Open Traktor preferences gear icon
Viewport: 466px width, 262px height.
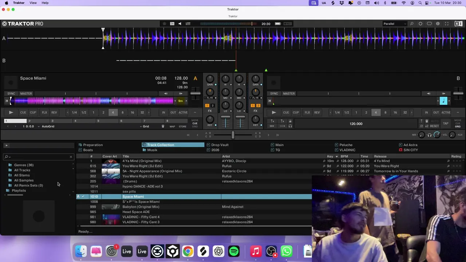pos(420,24)
